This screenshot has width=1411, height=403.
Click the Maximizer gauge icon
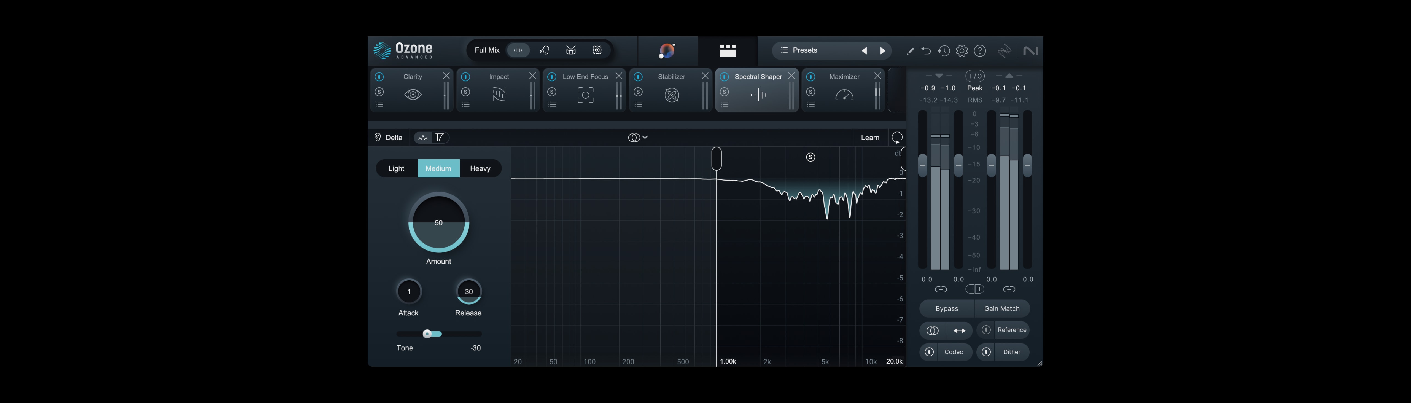coord(844,95)
